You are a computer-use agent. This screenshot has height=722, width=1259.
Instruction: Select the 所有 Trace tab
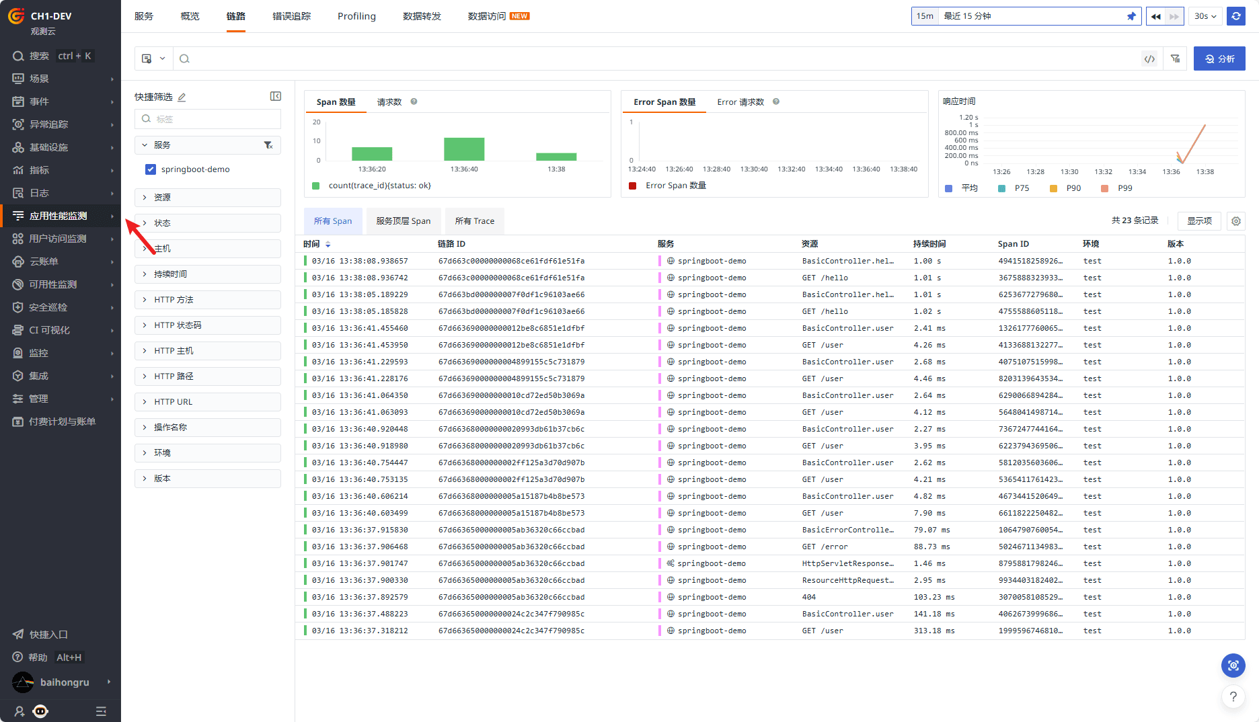click(x=474, y=221)
